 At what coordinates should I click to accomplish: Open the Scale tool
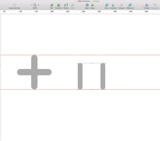92,5
